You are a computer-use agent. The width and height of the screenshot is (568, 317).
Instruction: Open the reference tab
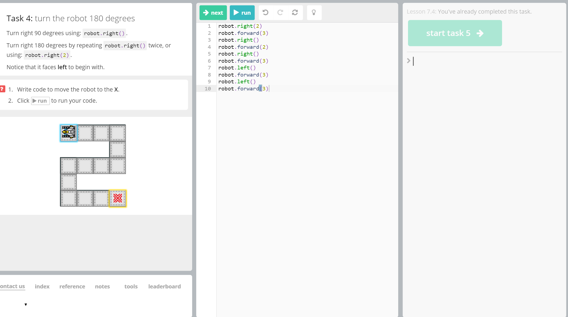(72, 286)
